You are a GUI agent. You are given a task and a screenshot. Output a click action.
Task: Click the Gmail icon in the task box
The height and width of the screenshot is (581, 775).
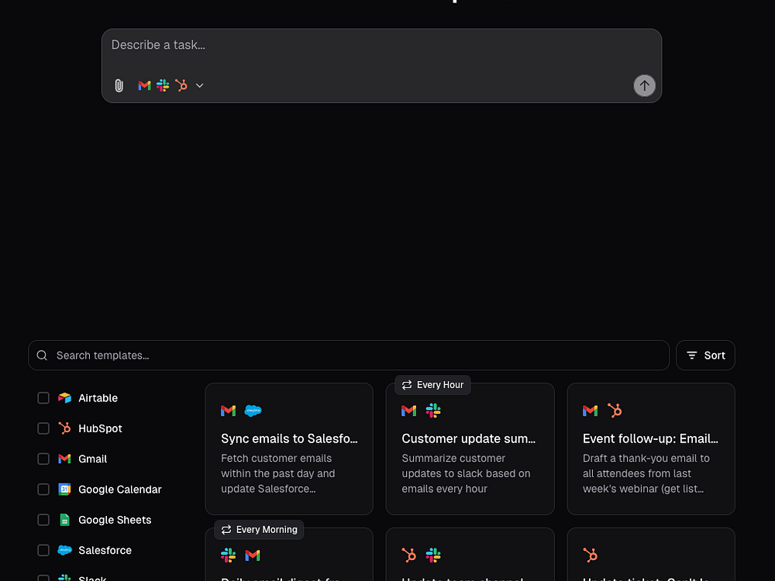click(144, 85)
